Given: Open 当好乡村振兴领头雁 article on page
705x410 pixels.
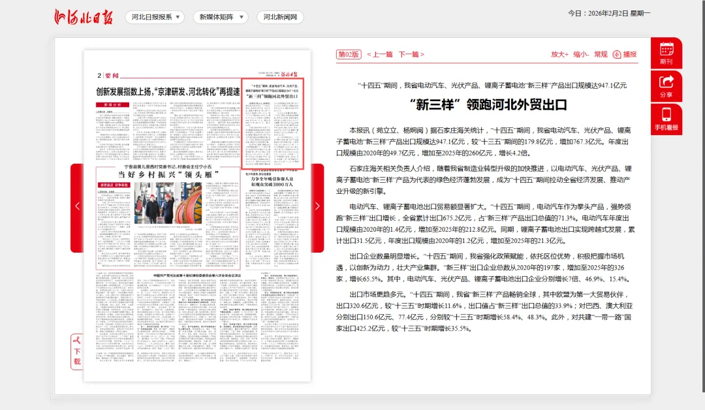Looking at the screenshot, I should 168,175.
